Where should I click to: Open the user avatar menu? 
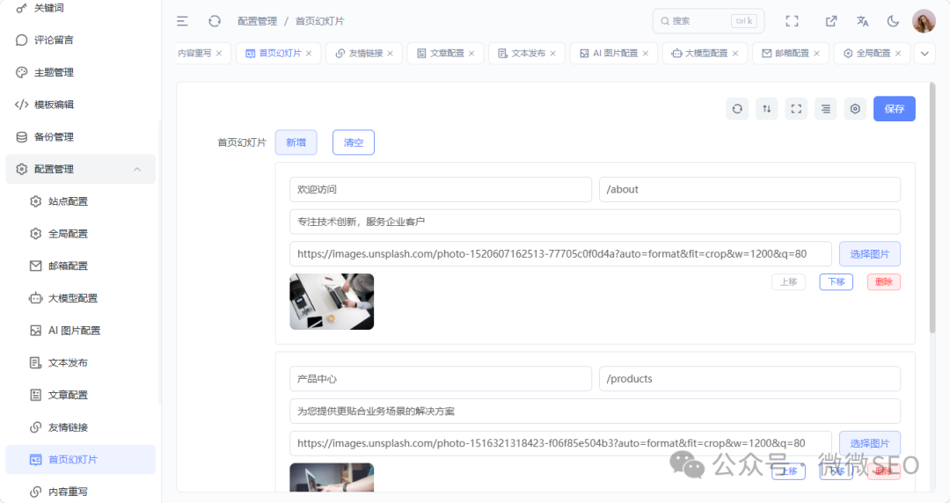(x=924, y=21)
